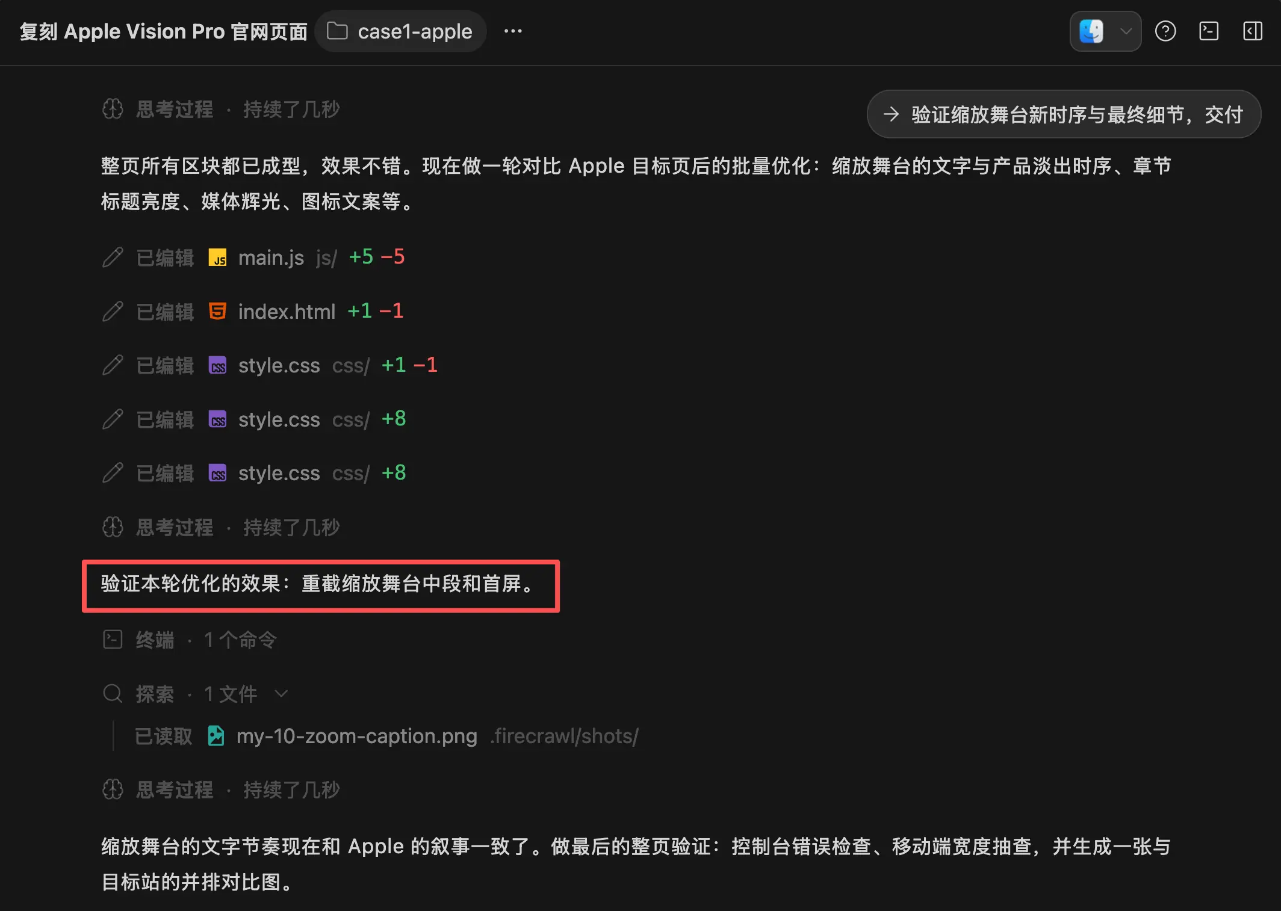Click the .firecrawl/shots/ path text
This screenshot has height=911, width=1281.
pos(564,736)
